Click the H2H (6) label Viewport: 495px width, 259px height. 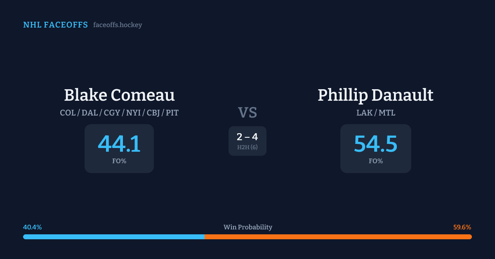tap(247, 147)
